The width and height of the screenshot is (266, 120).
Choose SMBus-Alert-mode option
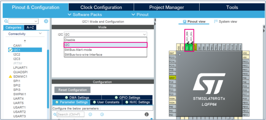click(x=105, y=50)
